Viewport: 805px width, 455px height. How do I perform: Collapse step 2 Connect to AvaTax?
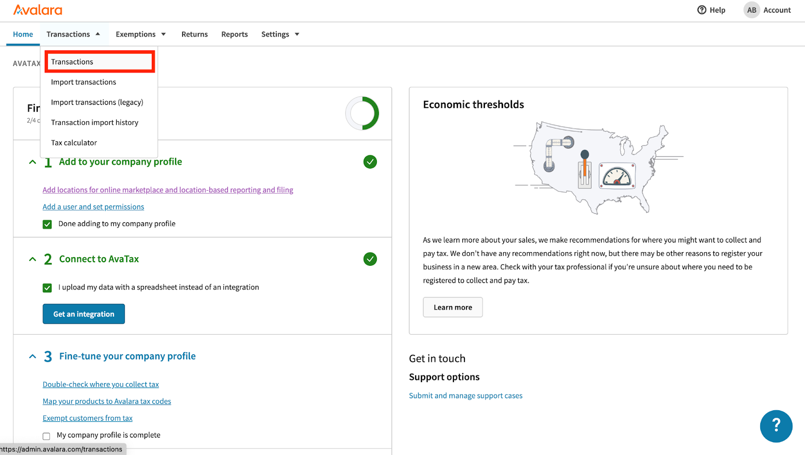33,259
